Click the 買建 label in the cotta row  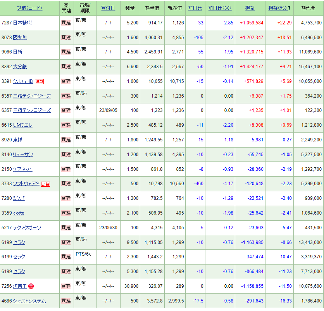pyautogui.click(x=66, y=213)
